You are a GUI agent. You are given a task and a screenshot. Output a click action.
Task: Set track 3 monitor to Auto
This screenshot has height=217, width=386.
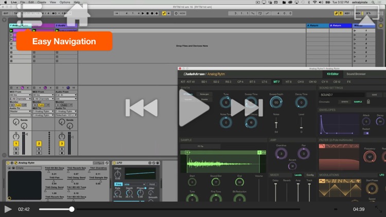pos(64,105)
